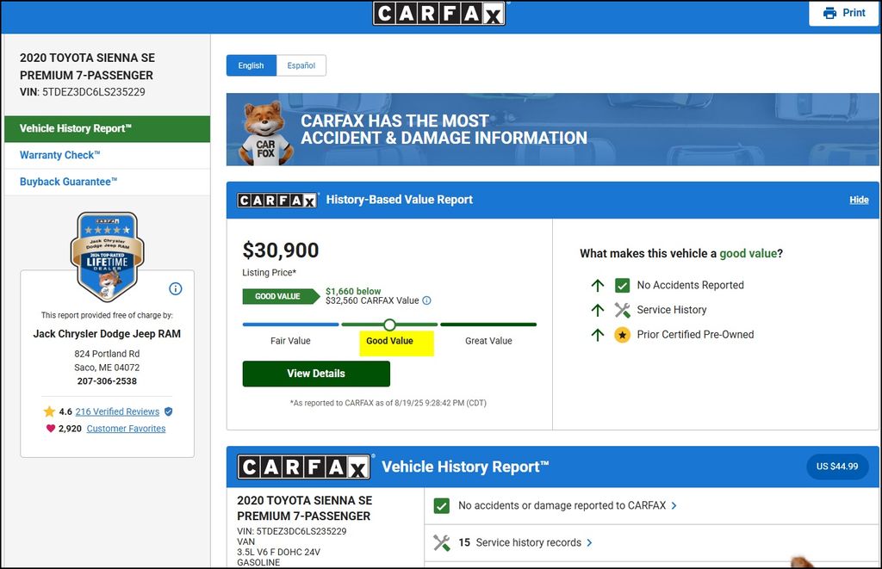Click the green check beside No Accidents Reported
Viewport: 882px width, 569px height.
point(622,286)
